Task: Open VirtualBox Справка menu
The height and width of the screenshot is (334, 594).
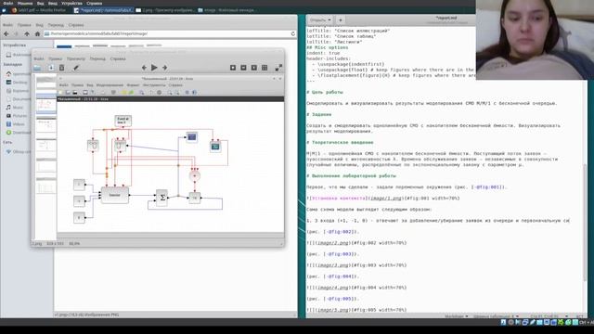Action: [x=94, y=3]
